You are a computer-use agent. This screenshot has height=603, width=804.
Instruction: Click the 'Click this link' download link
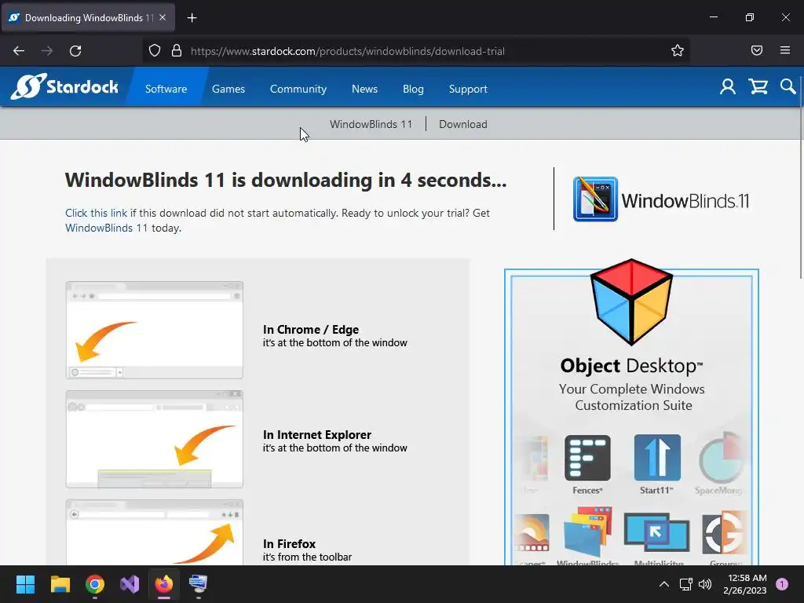click(x=96, y=213)
